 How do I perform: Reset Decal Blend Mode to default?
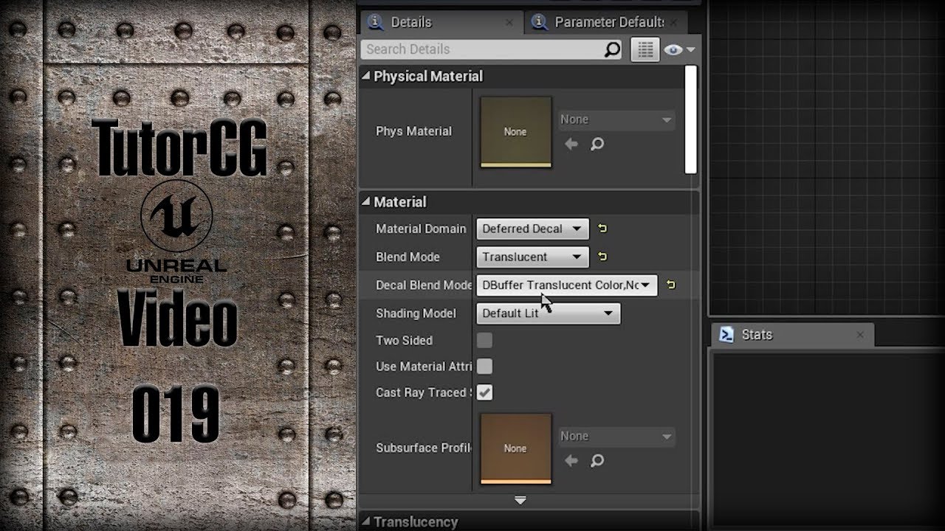click(671, 285)
